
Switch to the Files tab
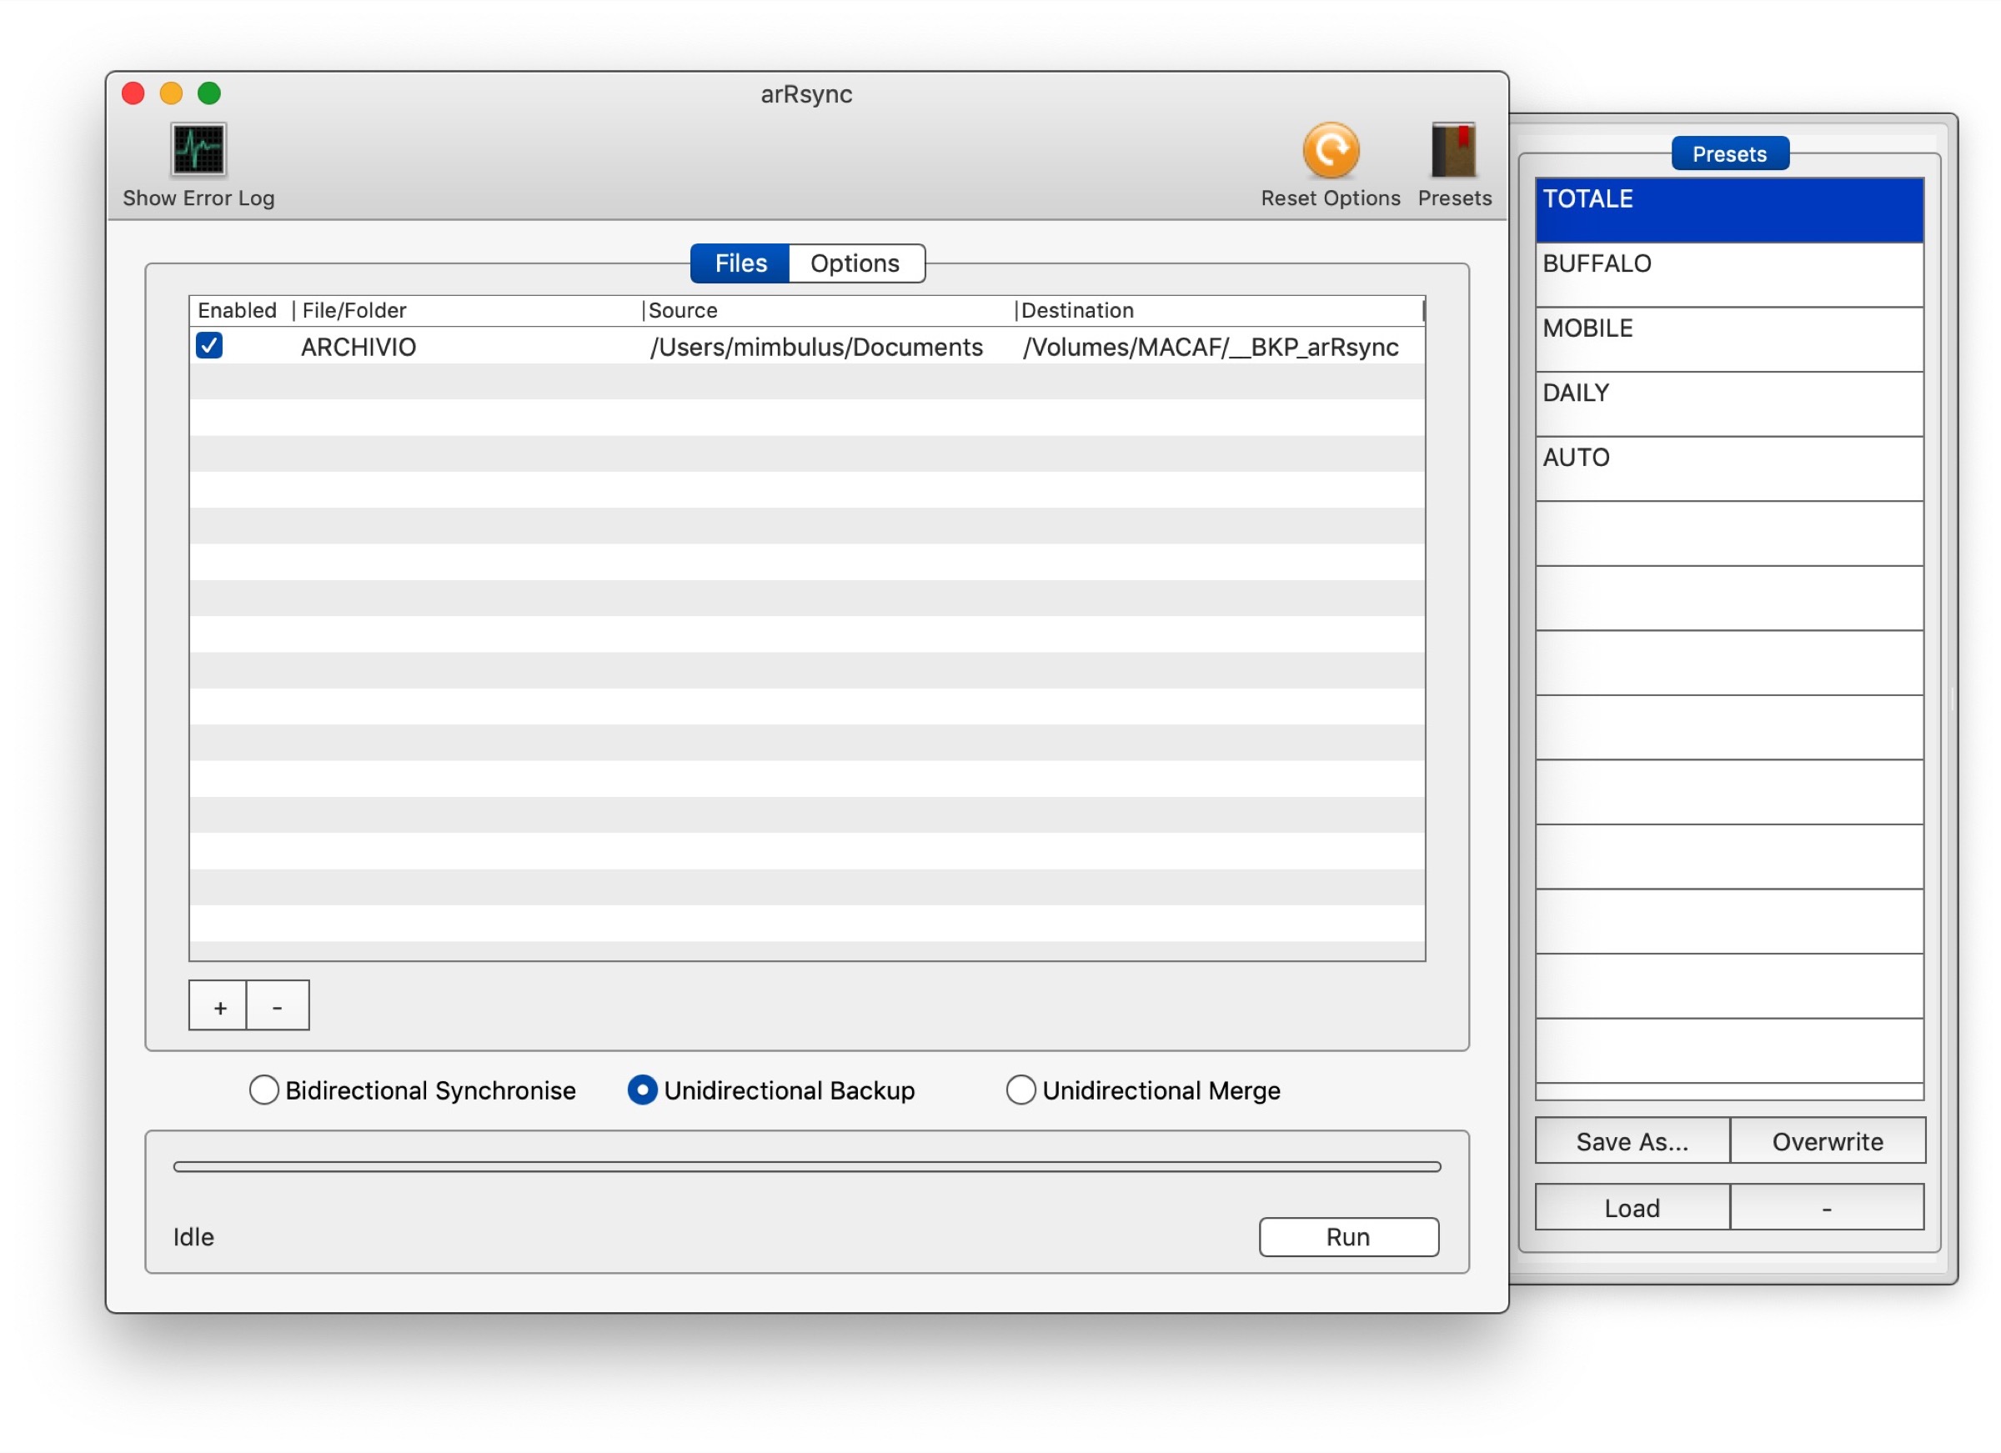740,263
